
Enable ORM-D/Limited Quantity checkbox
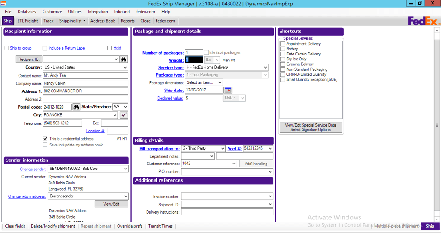coord(283,74)
